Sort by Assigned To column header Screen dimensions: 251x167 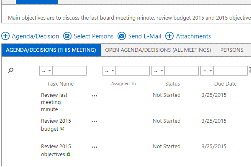tap(123, 83)
